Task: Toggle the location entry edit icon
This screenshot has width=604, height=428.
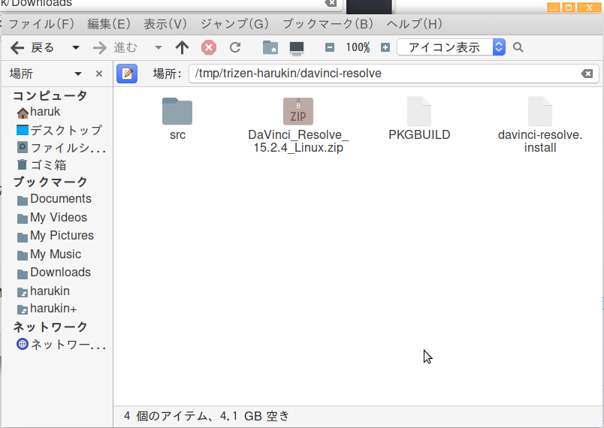Action: click(127, 74)
